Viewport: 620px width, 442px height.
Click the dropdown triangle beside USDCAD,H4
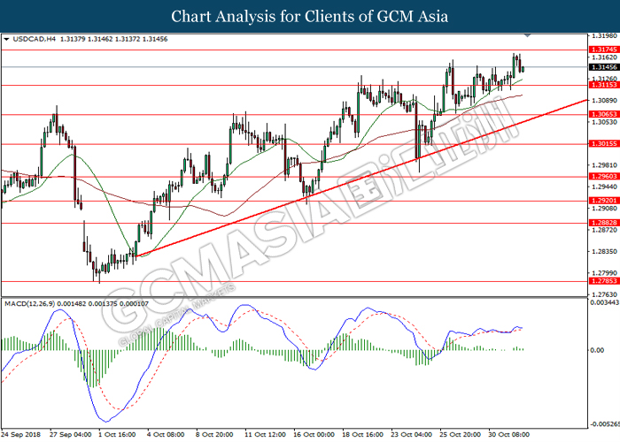pyautogui.click(x=6, y=40)
